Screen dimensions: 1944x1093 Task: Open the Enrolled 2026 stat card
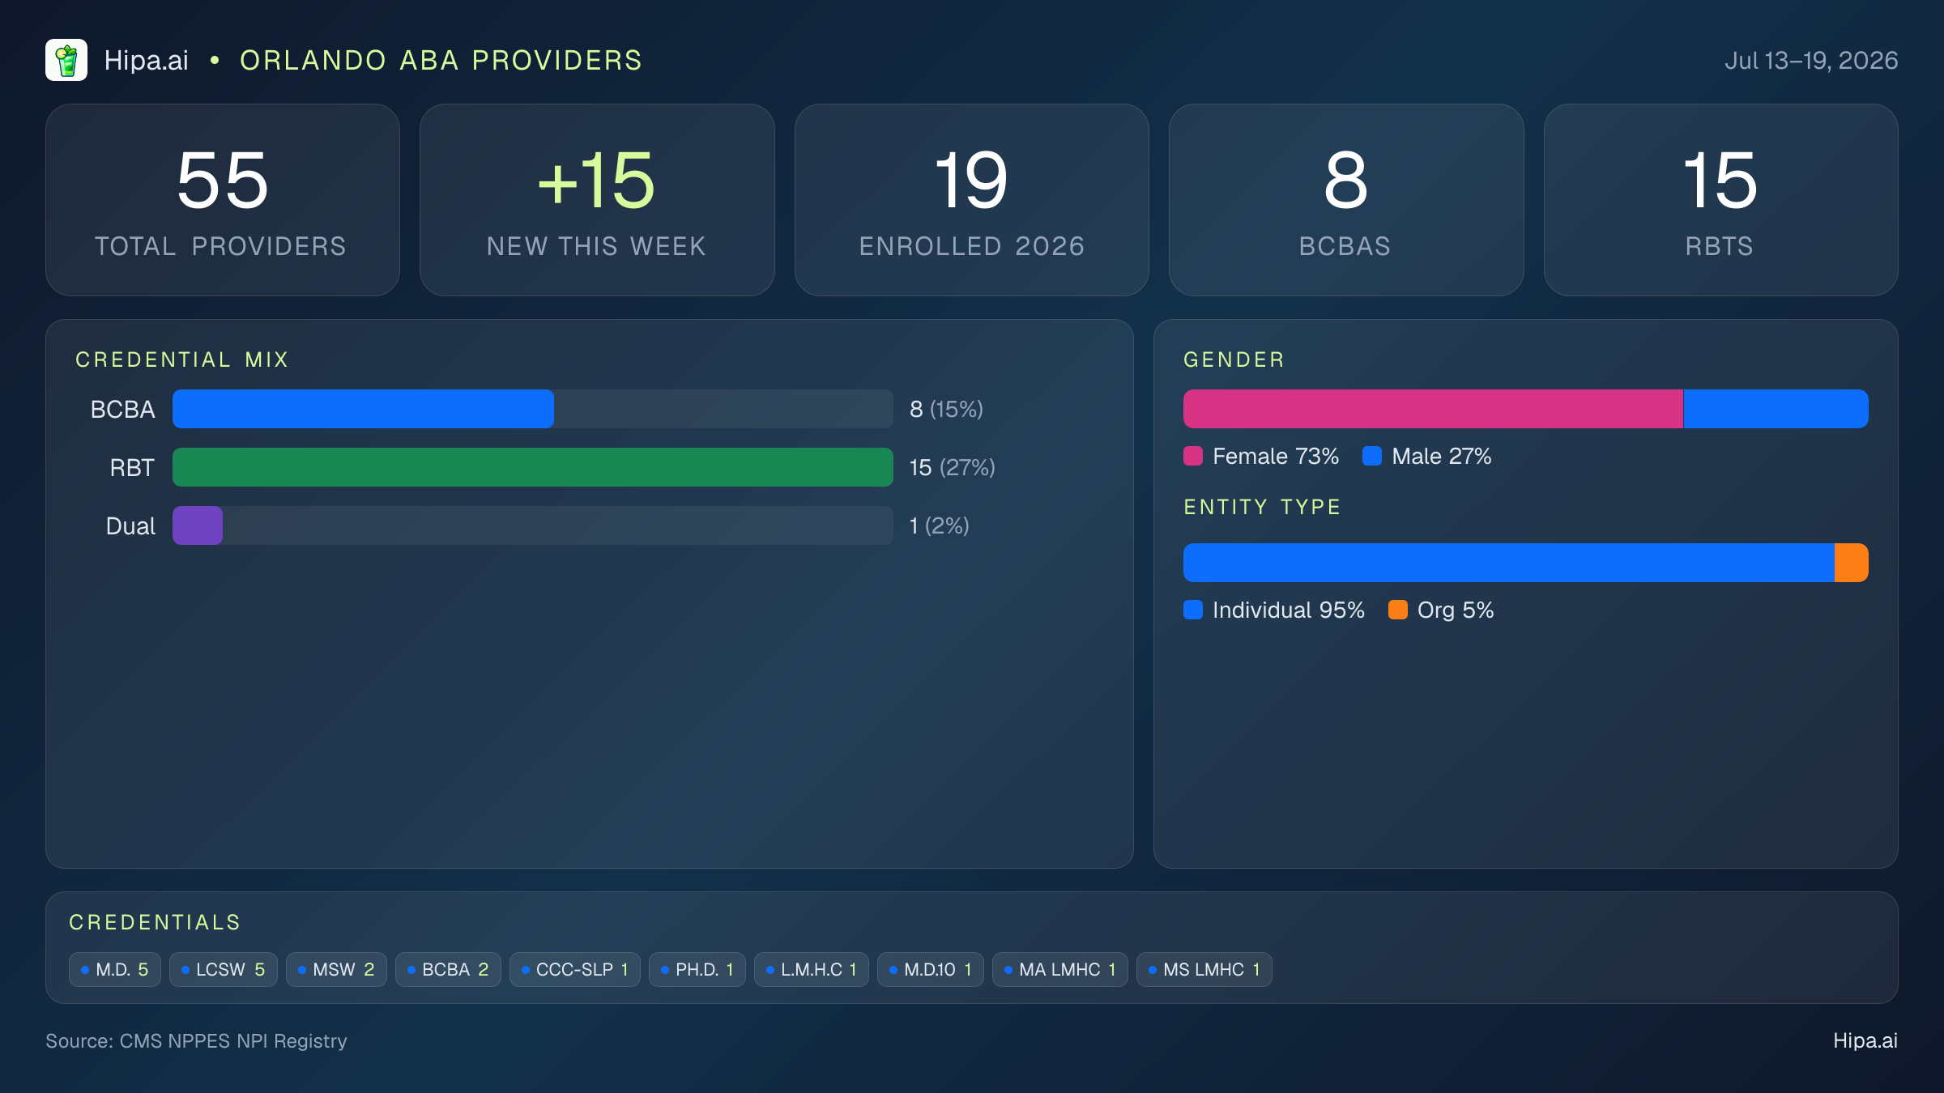(x=972, y=200)
